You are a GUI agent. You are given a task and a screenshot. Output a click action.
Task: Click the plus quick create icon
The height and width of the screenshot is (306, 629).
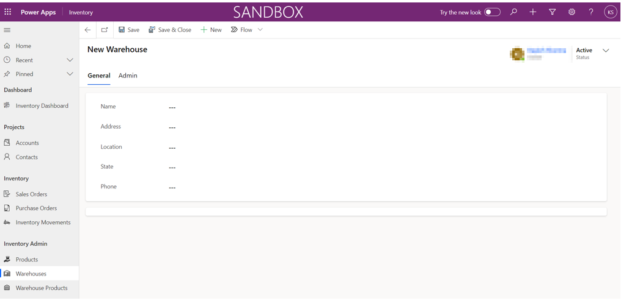tap(533, 12)
